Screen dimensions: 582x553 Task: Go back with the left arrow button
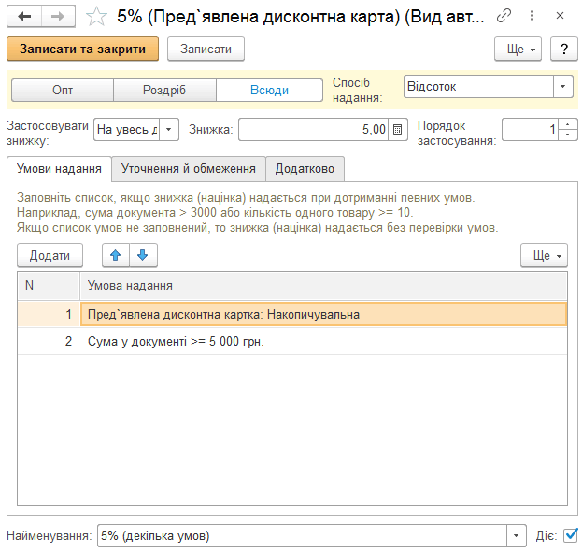[x=24, y=16]
